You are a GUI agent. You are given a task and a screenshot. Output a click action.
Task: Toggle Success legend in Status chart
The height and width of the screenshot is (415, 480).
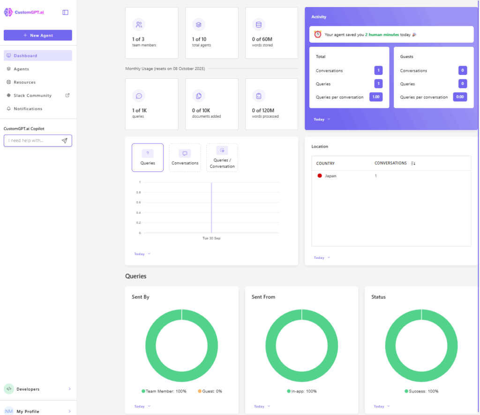tap(421, 391)
